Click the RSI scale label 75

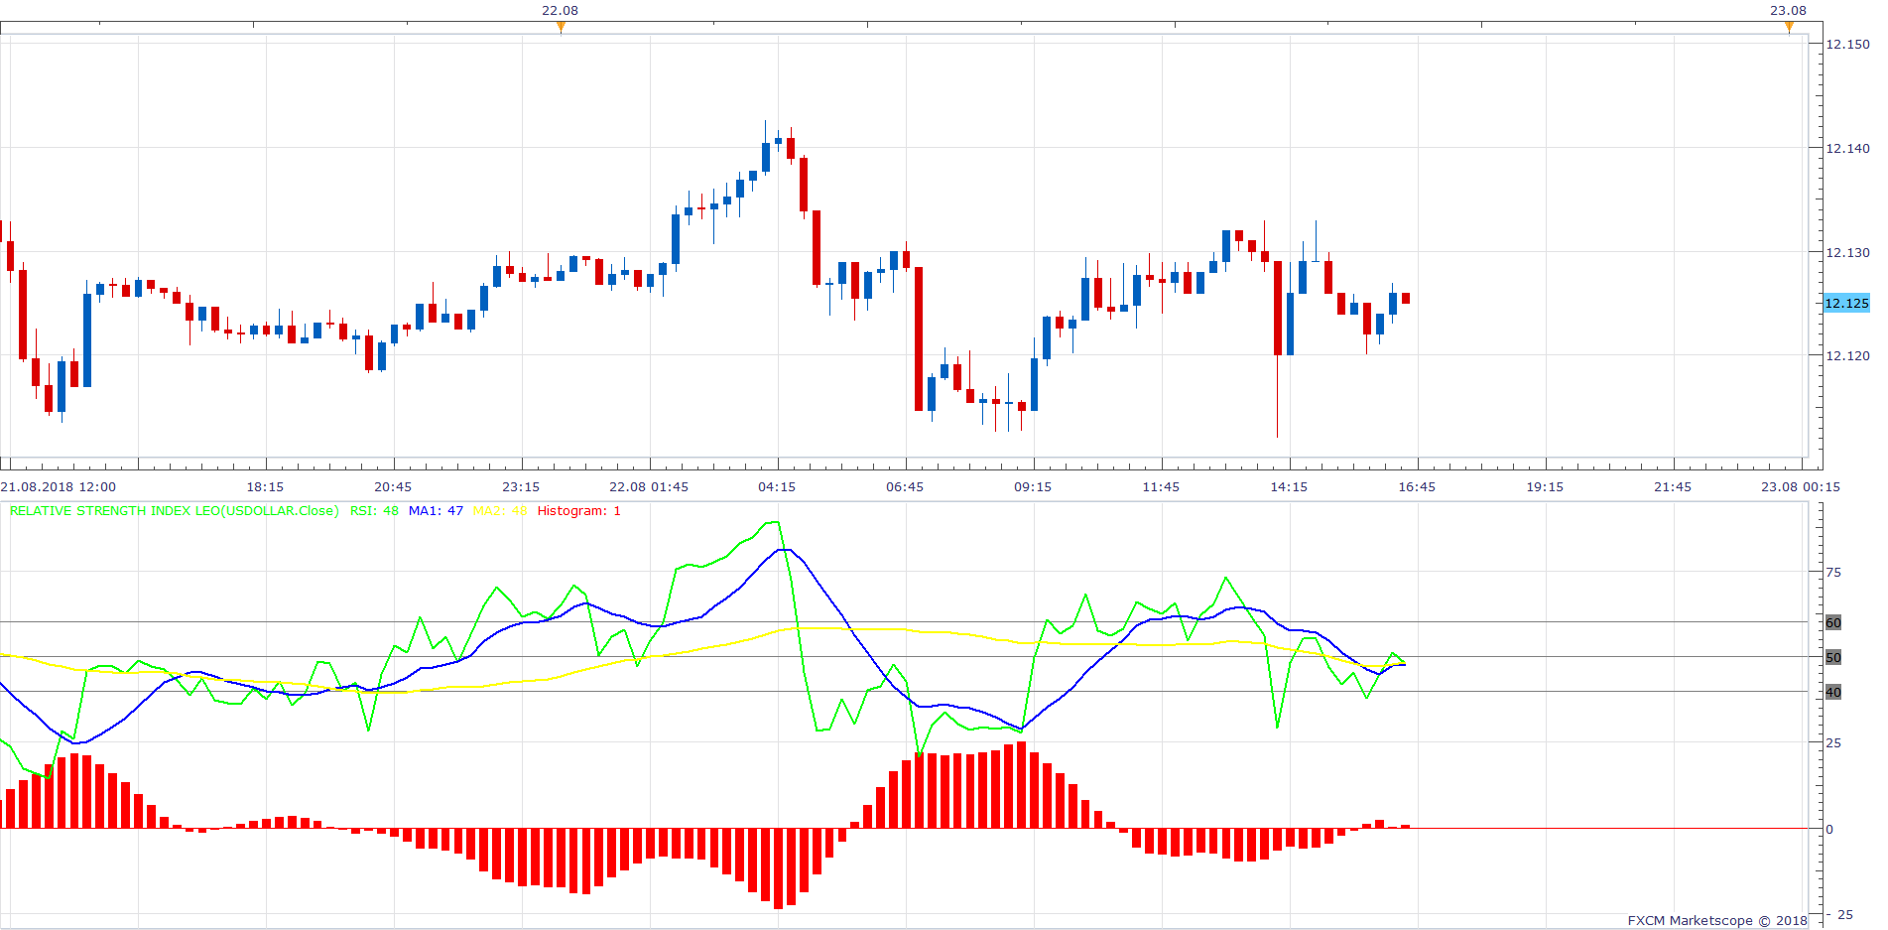(x=1833, y=573)
